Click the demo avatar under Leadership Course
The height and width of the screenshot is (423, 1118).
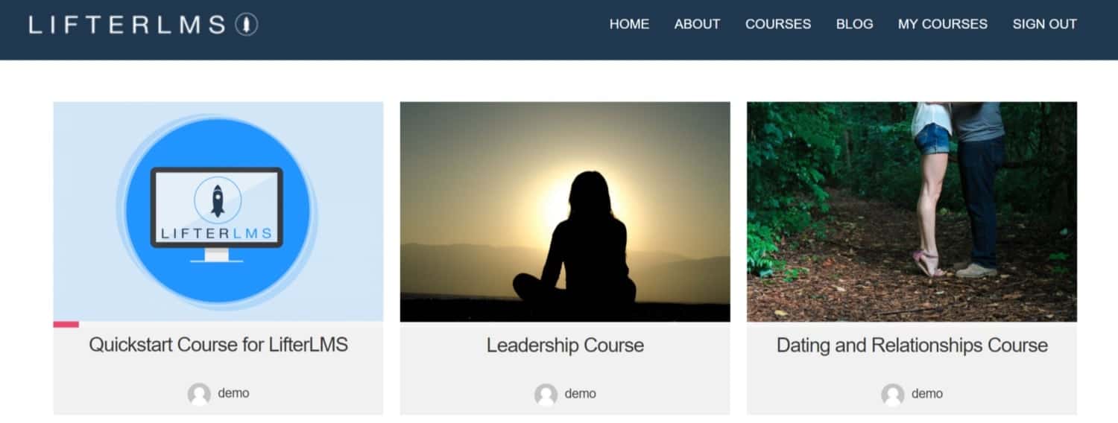pyautogui.click(x=546, y=394)
